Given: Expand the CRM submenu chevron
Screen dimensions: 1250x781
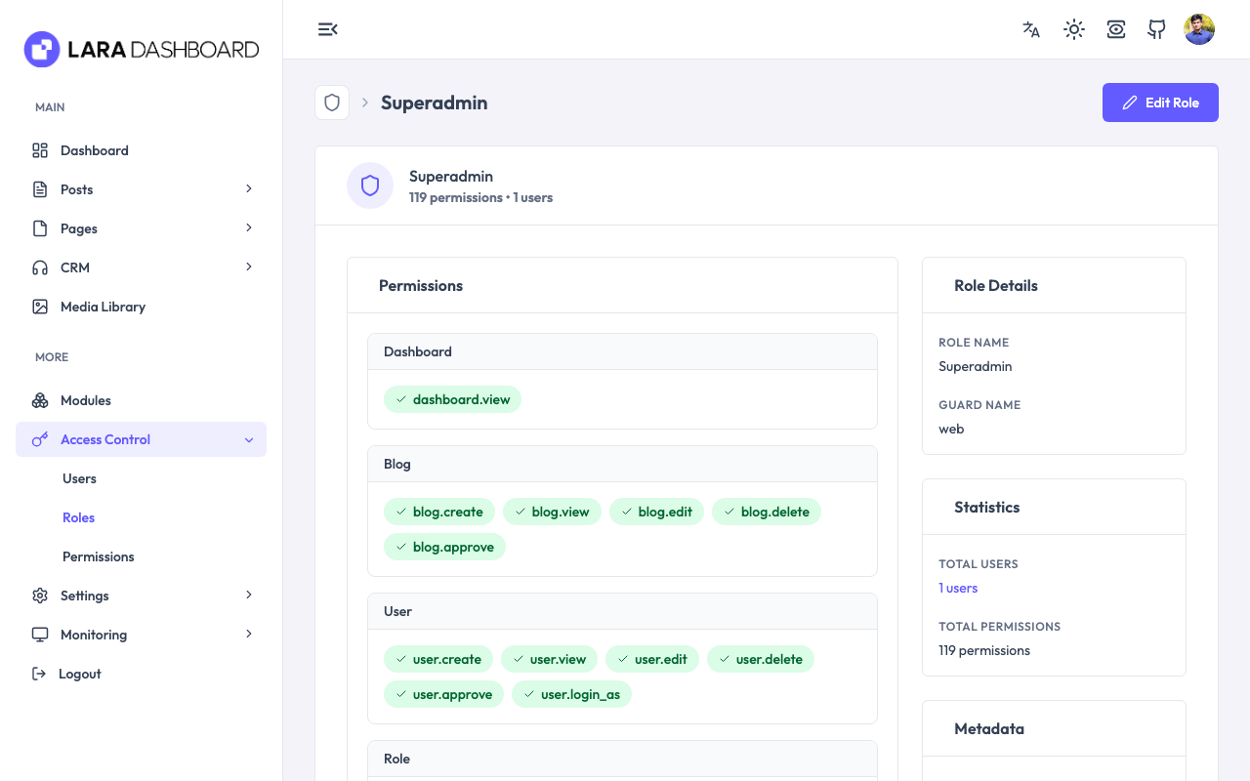Looking at the screenshot, I should click(x=249, y=267).
